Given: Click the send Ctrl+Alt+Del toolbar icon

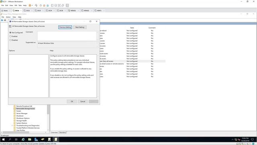Looking at the screenshot, I should click(36, 5).
